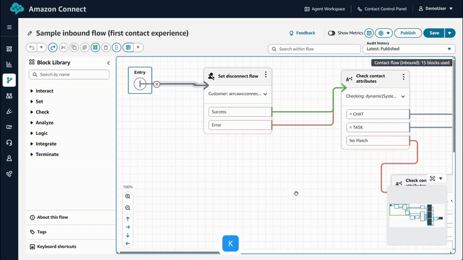Open the Audit history dropdown
Viewport: 463px width, 260px height.
(409, 49)
